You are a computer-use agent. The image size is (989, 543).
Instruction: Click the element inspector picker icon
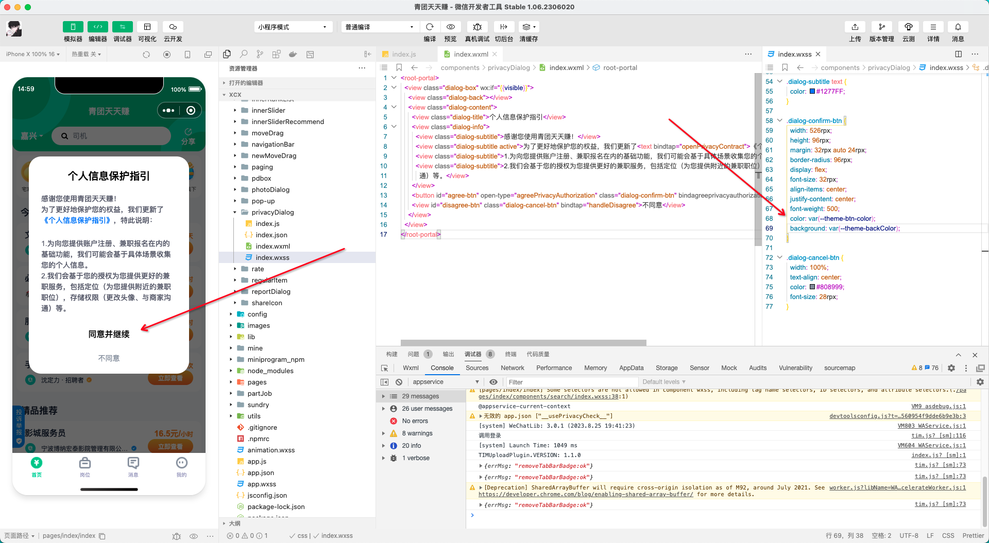pos(384,368)
